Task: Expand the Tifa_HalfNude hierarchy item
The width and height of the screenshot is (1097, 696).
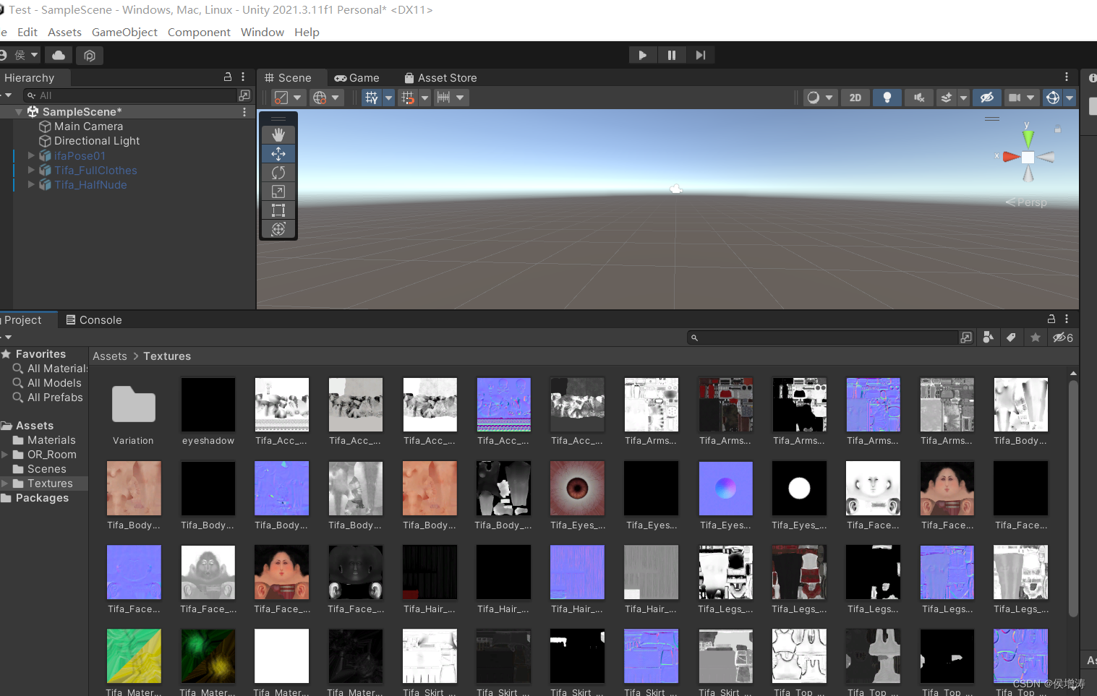Action: tap(31, 184)
